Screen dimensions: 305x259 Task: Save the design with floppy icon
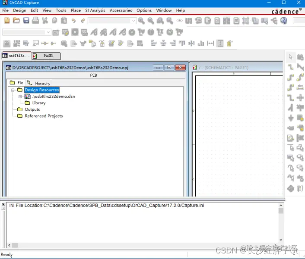point(26,20)
